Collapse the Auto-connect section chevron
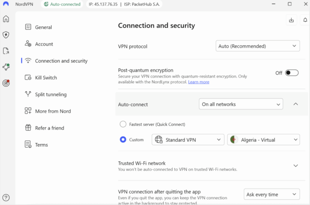310x205 pixels. point(296,104)
